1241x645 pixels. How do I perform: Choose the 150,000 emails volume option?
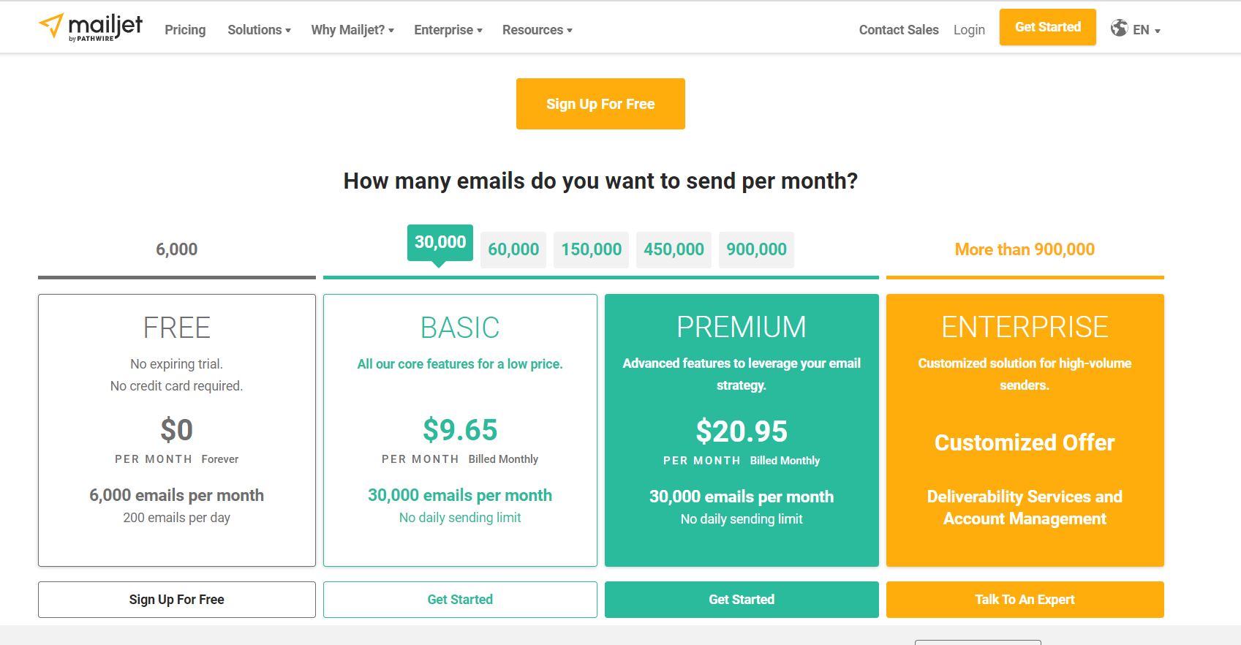[591, 250]
